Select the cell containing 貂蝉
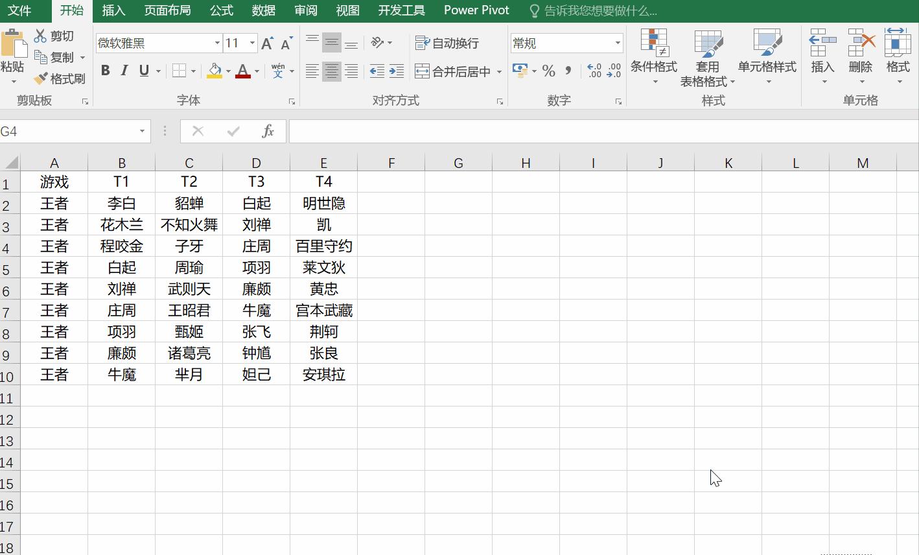The height and width of the screenshot is (555, 919). pyautogui.click(x=189, y=203)
